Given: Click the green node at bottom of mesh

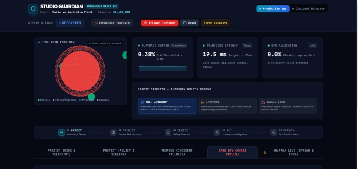Looking at the screenshot, I should click(91, 97).
